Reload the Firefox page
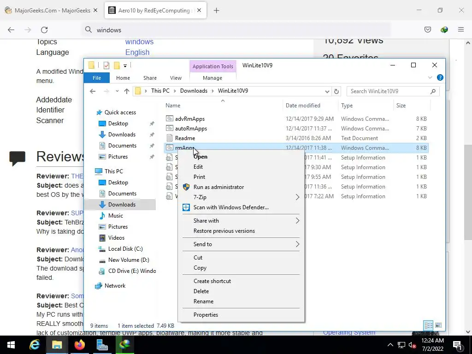The height and width of the screenshot is (354, 472). click(x=44, y=30)
